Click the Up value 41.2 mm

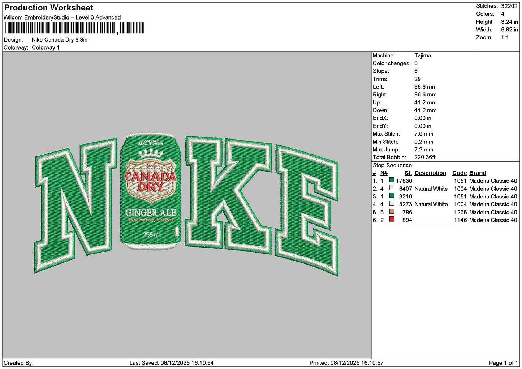(426, 103)
